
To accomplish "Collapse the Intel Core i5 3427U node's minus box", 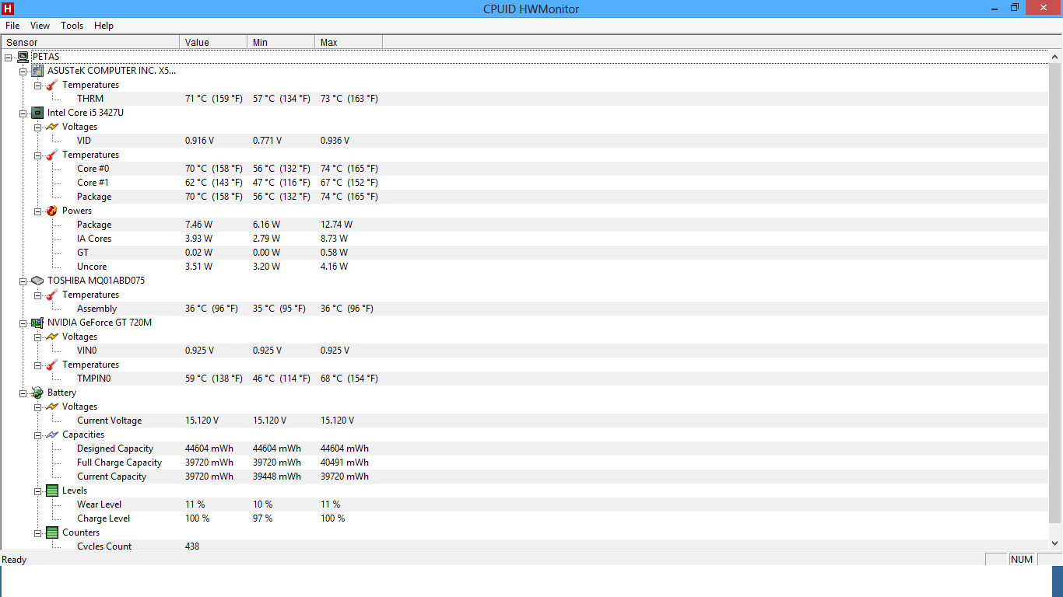I will tap(23, 113).
